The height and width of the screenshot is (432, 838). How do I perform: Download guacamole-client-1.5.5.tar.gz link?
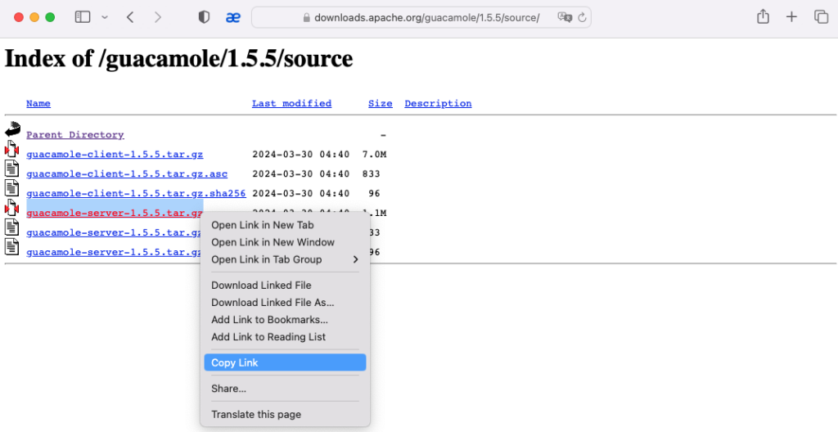(115, 155)
